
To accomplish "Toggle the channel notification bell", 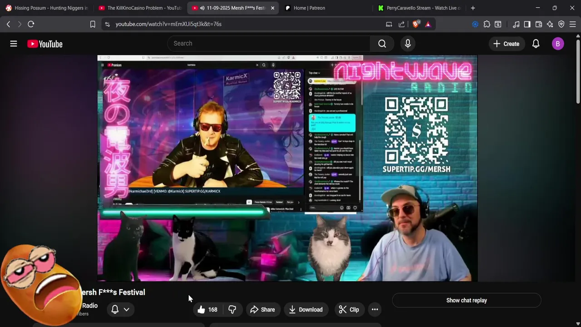I will [115, 309].
